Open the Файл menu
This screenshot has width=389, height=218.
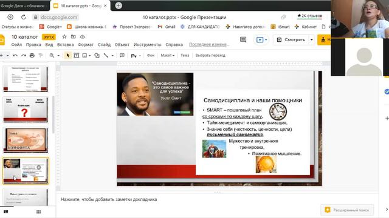(x=16, y=45)
